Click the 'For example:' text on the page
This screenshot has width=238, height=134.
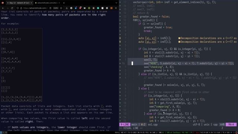tap(10, 24)
